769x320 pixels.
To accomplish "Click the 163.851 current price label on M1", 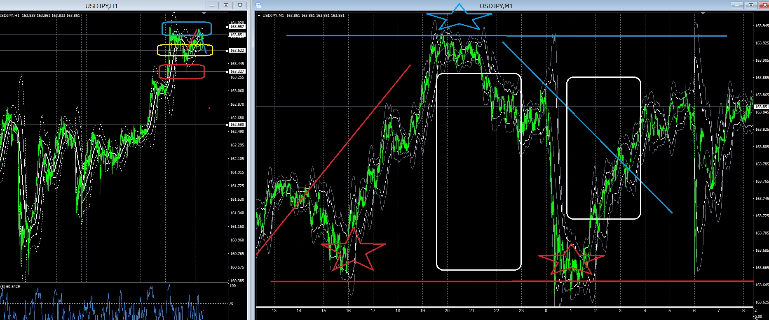I will coord(762,107).
